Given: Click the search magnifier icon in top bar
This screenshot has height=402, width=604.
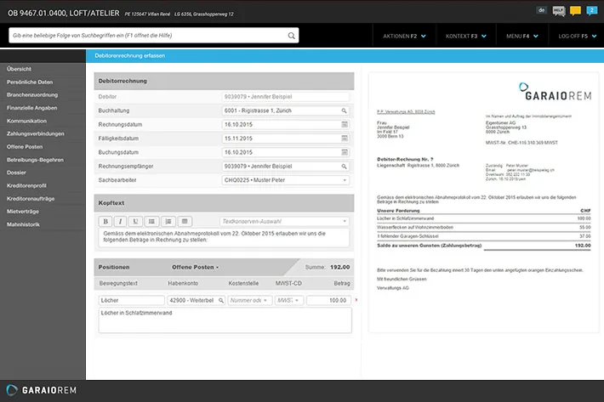Looking at the screenshot, I should (x=292, y=36).
